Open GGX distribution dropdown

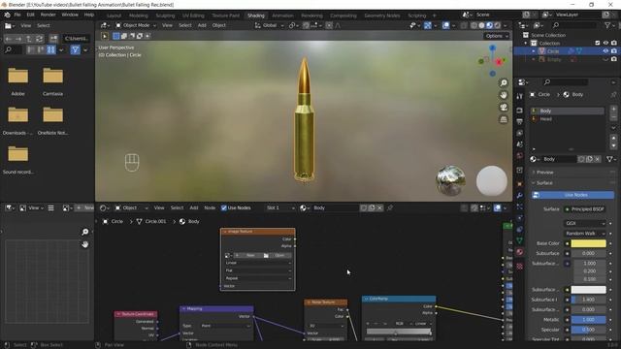(584, 223)
